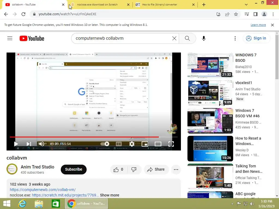Click the URL address bar
The height and width of the screenshot is (209, 279).
click(123, 14)
